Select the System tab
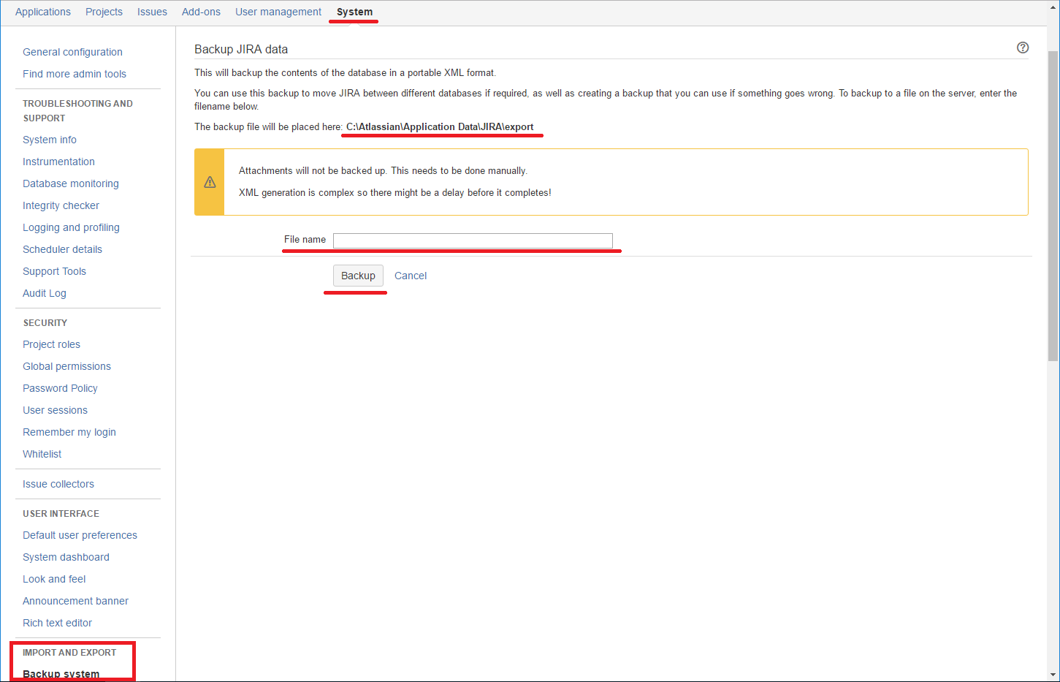This screenshot has width=1060, height=682. click(x=354, y=12)
